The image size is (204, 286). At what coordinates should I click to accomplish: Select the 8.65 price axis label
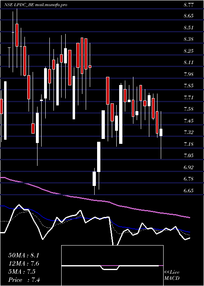click(x=188, y=16)
